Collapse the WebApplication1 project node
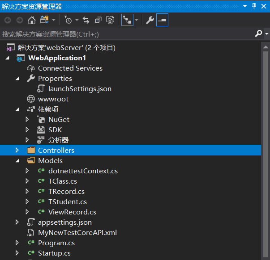 click(x=7, y=58)
